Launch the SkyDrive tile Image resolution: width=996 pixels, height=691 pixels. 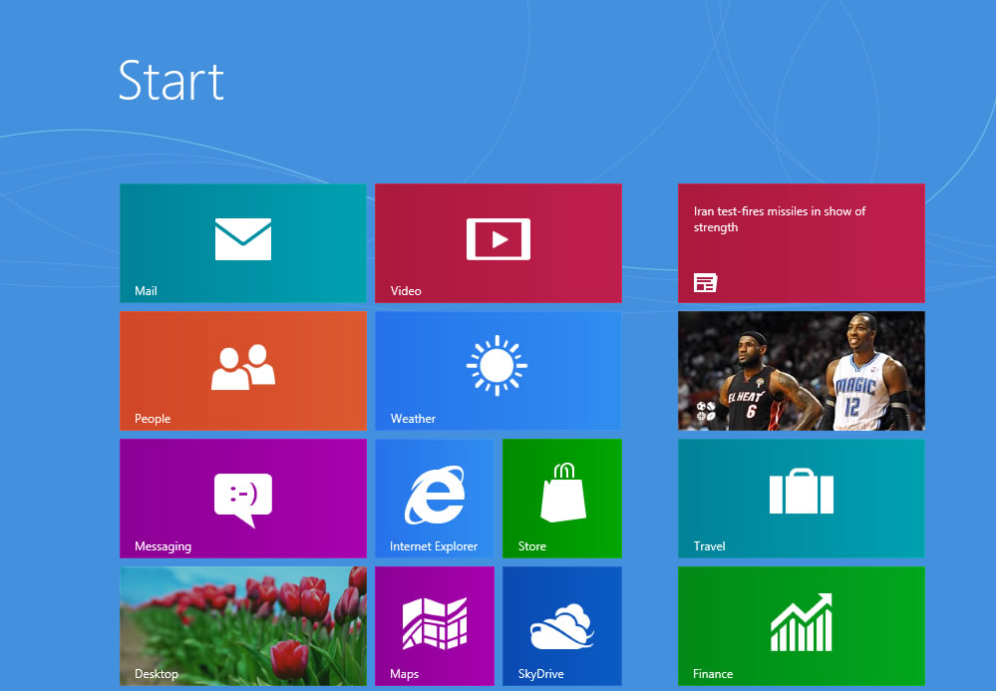(562, 626)
